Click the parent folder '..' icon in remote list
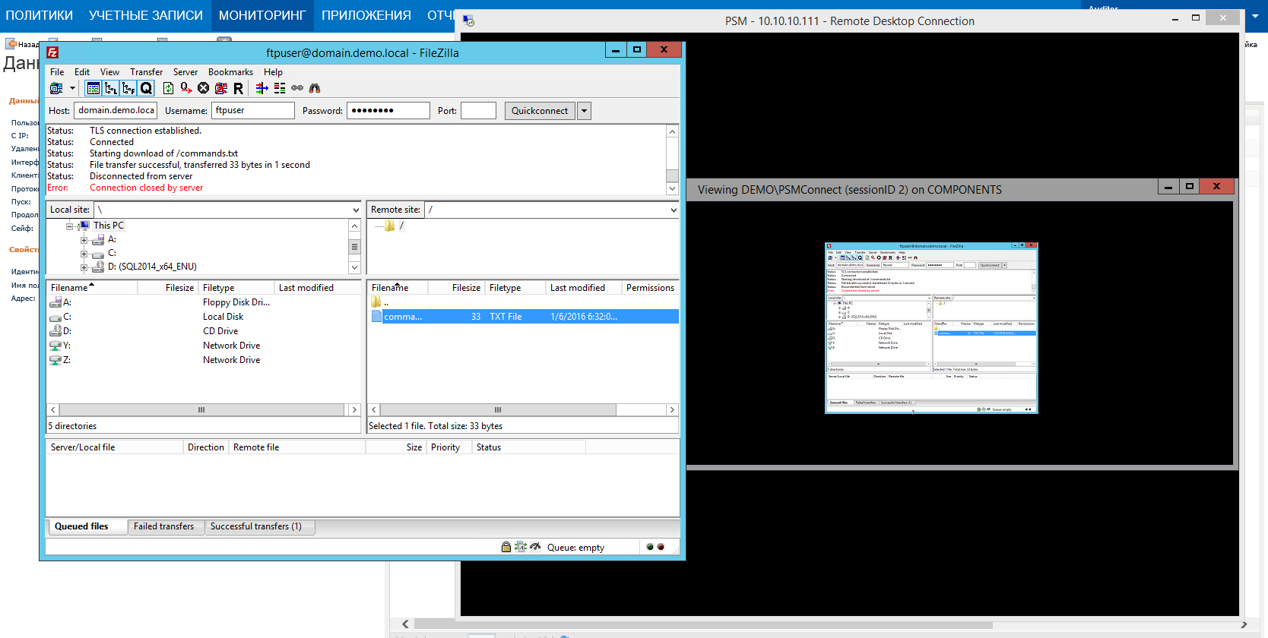This screenshot has width=1268, height=638. pyautogui.click(x=376, y=302)
